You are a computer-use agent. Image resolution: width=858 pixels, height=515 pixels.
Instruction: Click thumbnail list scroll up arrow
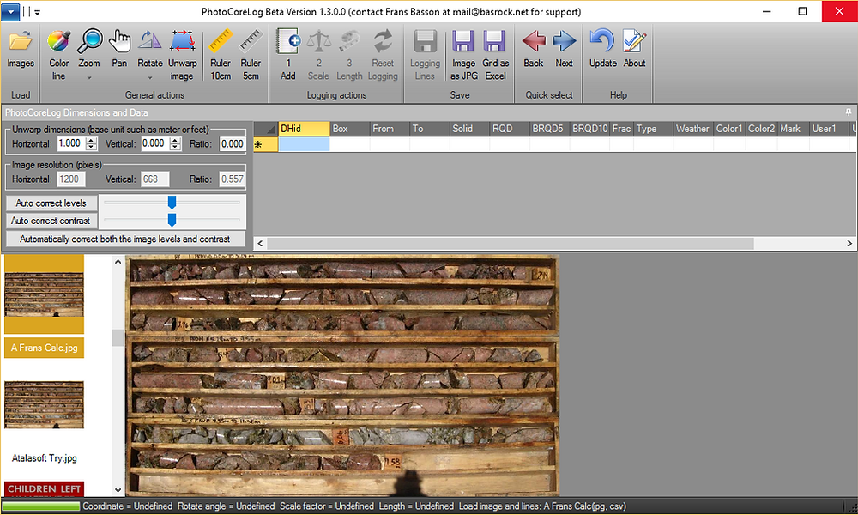click(x=118, y=262)
